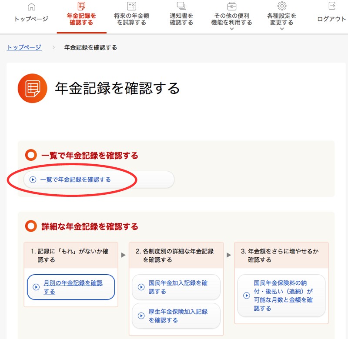Click the logout door icon
Image resolution: width=348 pixels, height=339 pixels.
(332, 6)
